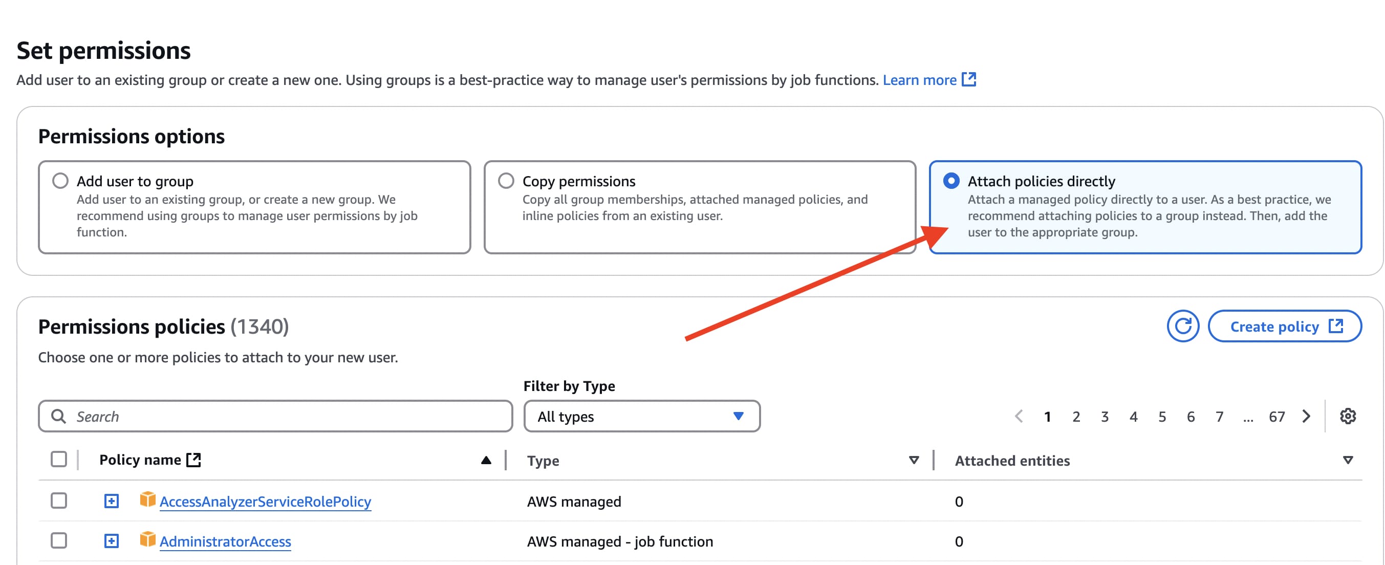Click the Policy name column header
Image resolution: width=1385 pixels, height=565 pixels.
pyautogui.click(x=140, y=460)
